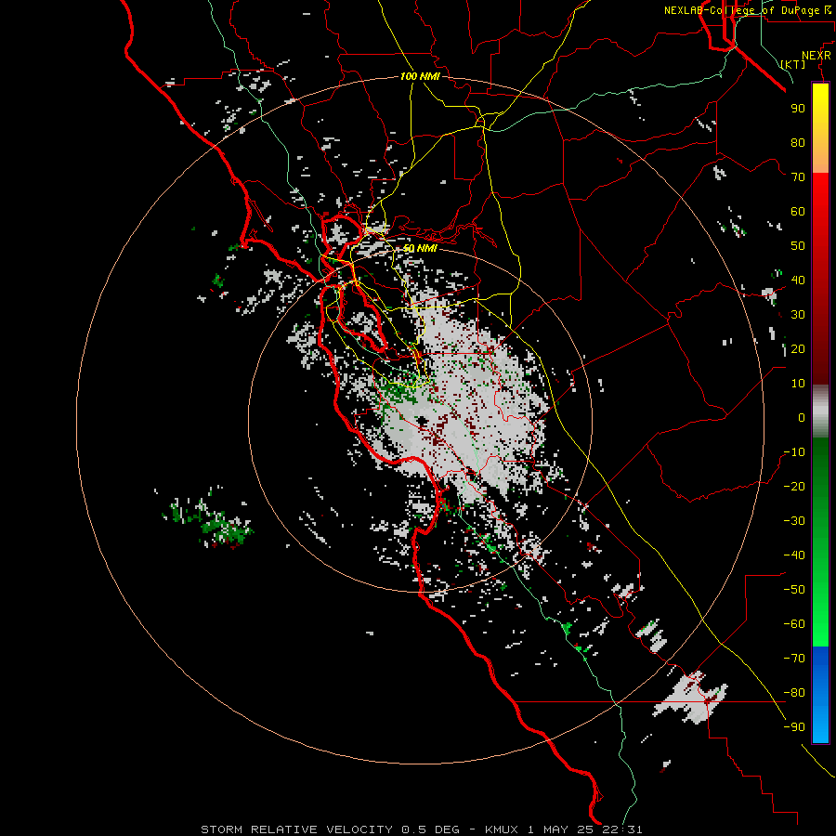The image size is (836, 836).
Task: Pick the "-80" label on velocity scale
Action: [794, 693]
